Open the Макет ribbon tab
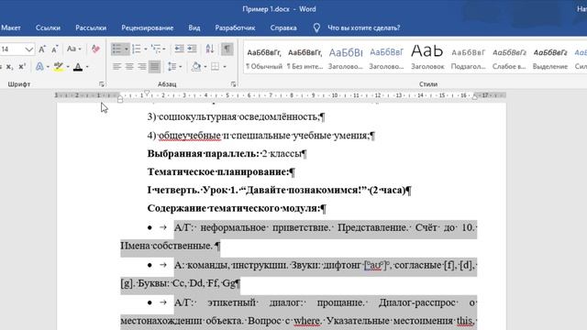The image size is (587, 330). pyautogui.click(x=11, y=27)
